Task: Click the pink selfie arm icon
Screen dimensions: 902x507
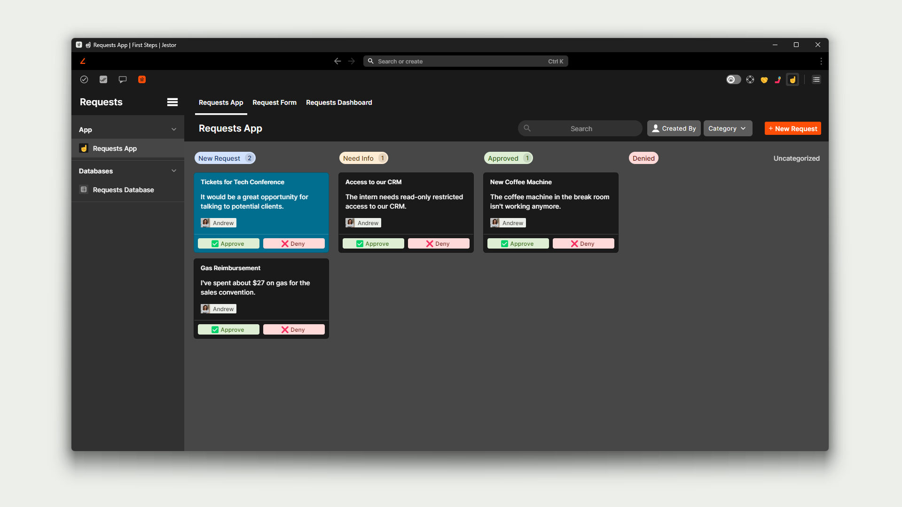Action: 778,79
